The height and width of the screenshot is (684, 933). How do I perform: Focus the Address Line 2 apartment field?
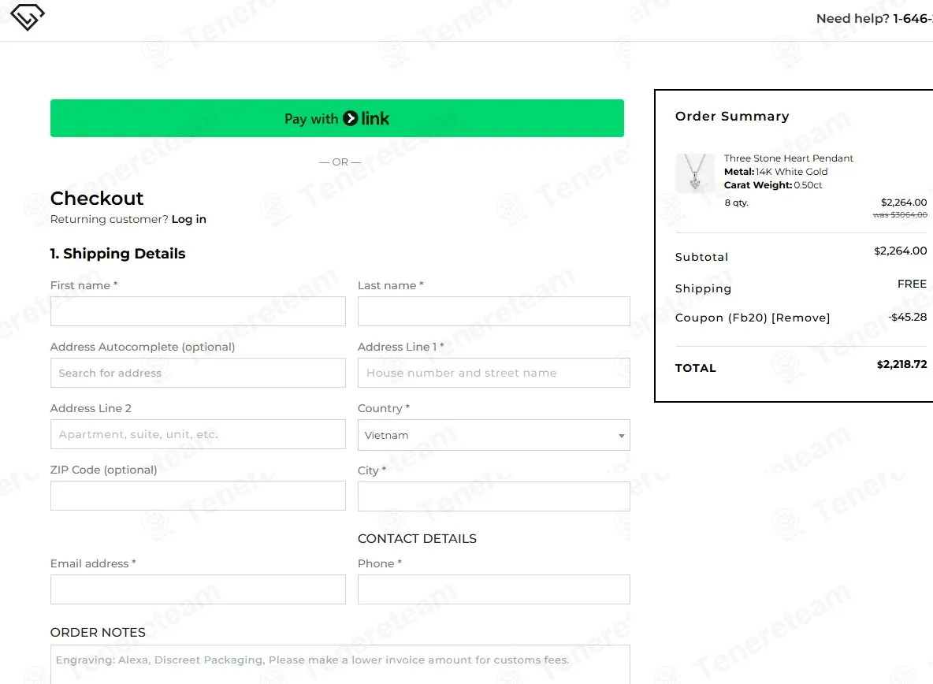point(198,434)
